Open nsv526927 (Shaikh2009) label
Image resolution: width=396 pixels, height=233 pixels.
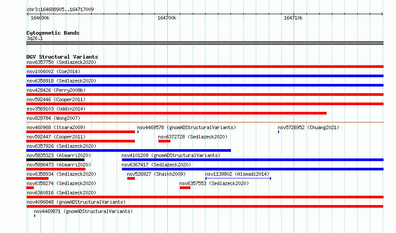click(x=156, y=174)
